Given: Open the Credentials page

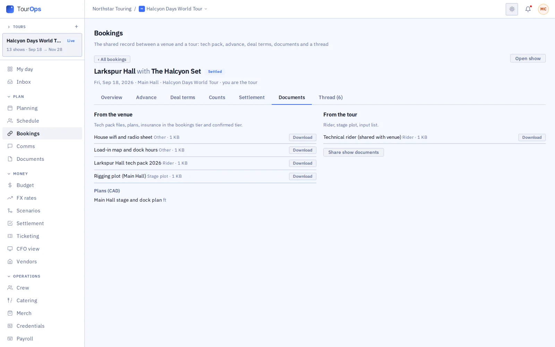Looking at the screenshot, I should pyautogui.click(x=42, y=326).
